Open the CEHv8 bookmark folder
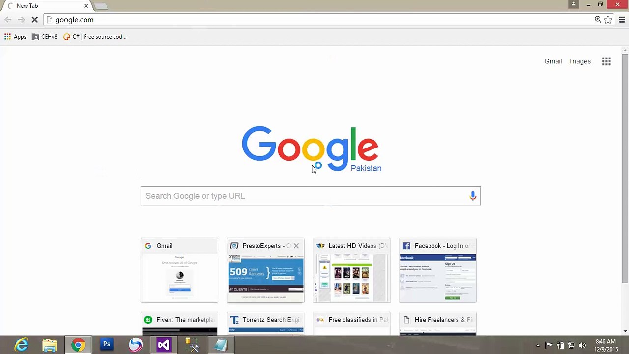 pos(44,37)
